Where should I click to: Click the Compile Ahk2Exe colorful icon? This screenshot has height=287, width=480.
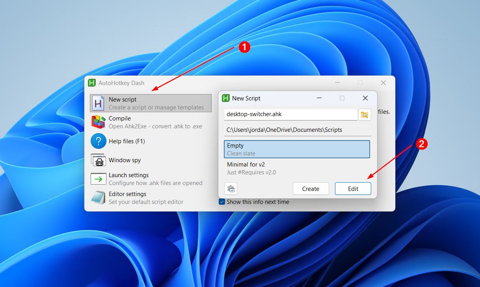[x=98, y=122]
